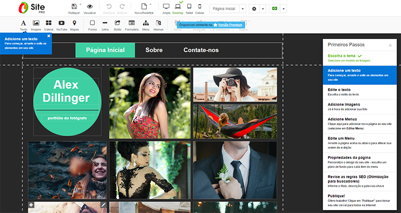This screenshot has width=401, height=213.
Task: Select the Botão button tool
Action: point(118,25)
